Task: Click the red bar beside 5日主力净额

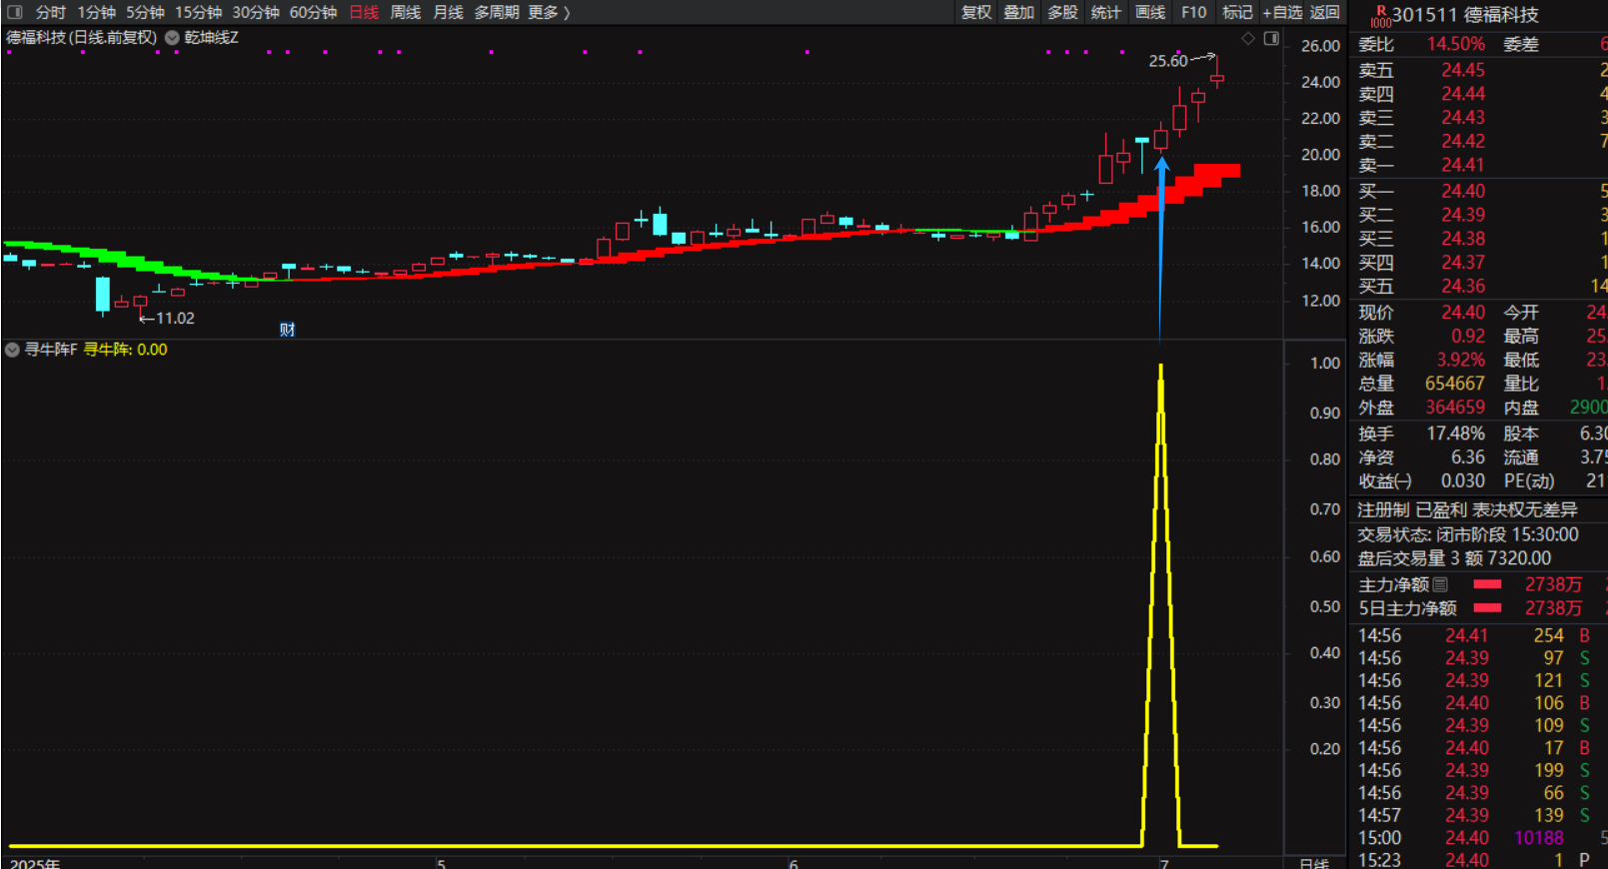Action: pyautogui.click(x=1487, y=608)
